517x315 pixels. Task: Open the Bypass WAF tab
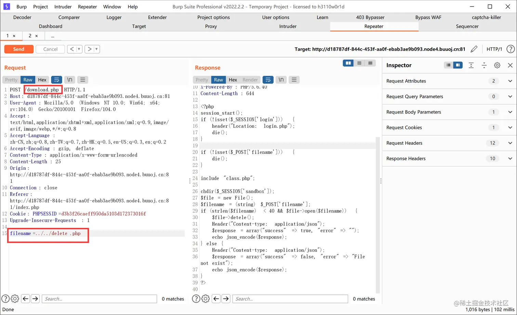click(428, 17)
